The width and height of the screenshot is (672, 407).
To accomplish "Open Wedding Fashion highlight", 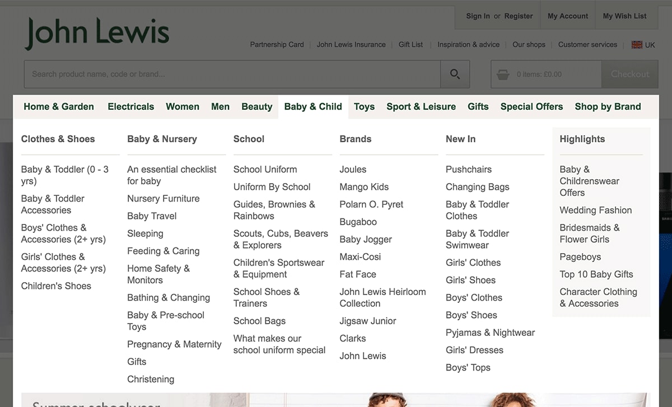I will pyautogui.click(x=596, y=210).
